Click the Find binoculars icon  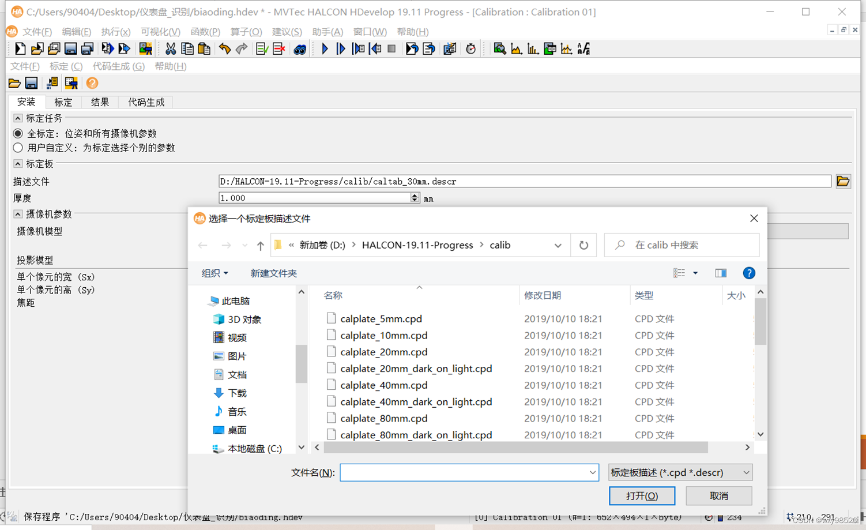click(x=300, y=49)
